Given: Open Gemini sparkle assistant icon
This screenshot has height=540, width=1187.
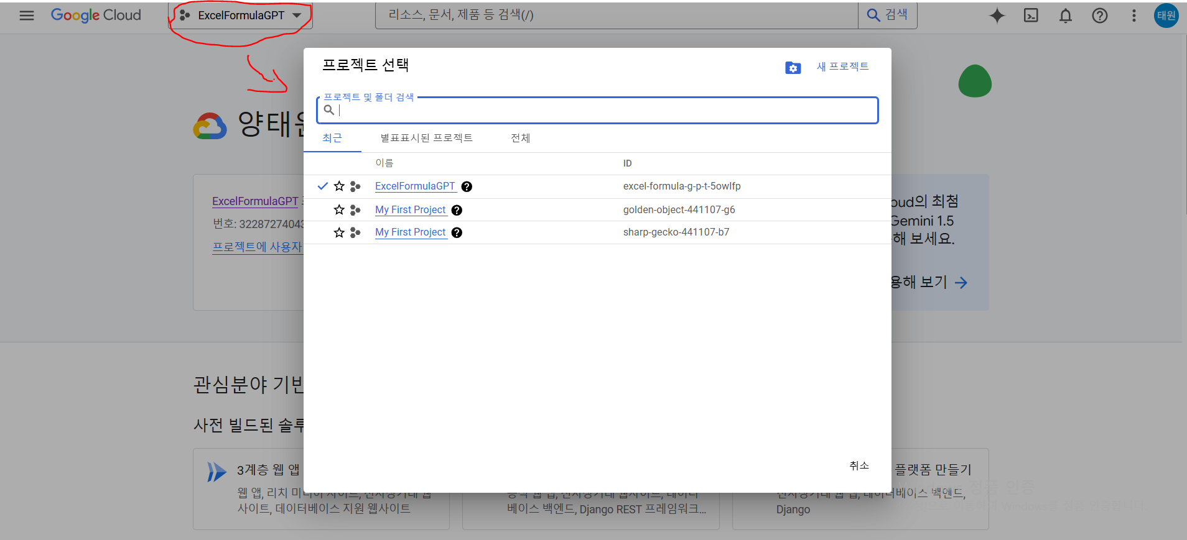Looking at the screenshot, I should [997, 16].
